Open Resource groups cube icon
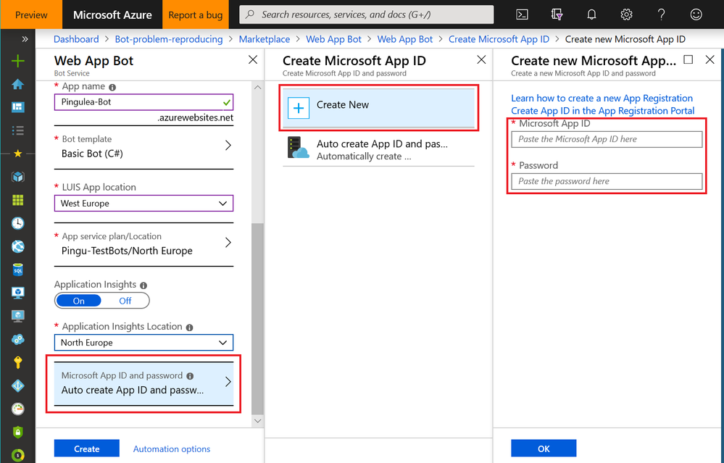The width and height of the screenshot is (724, 463). [x=17, y=177]
